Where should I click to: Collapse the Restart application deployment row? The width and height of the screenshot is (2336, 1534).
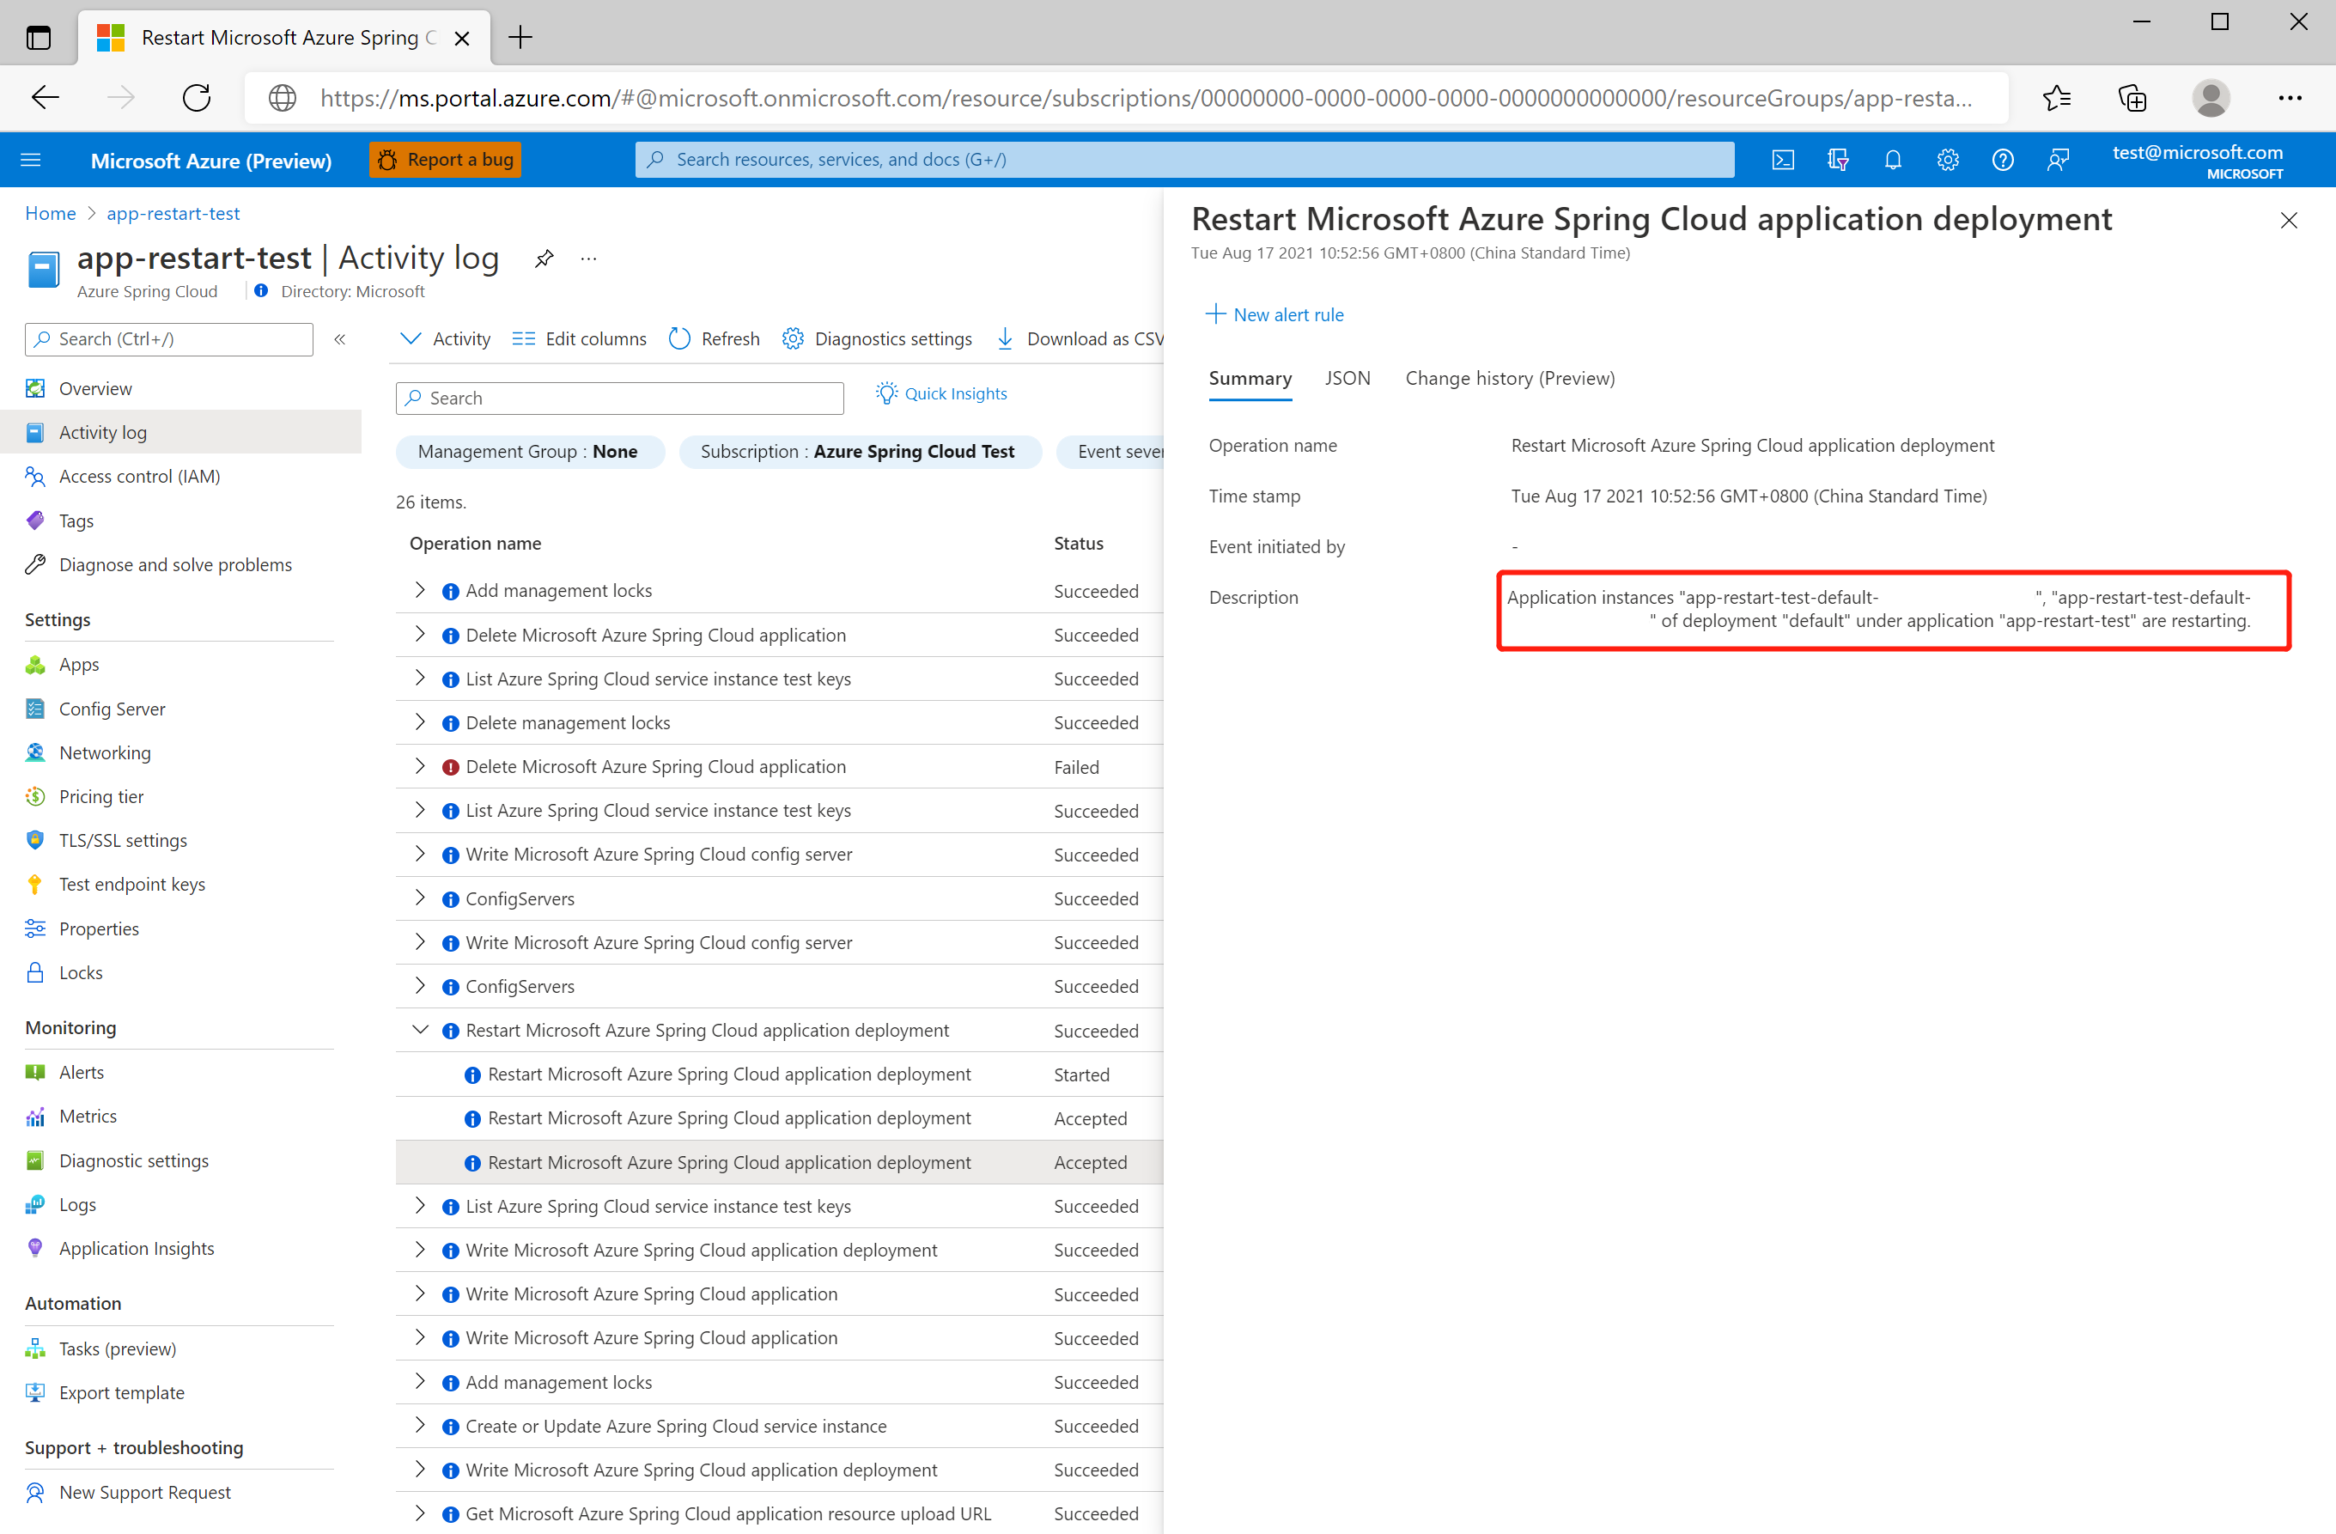tap(420, 1030)
